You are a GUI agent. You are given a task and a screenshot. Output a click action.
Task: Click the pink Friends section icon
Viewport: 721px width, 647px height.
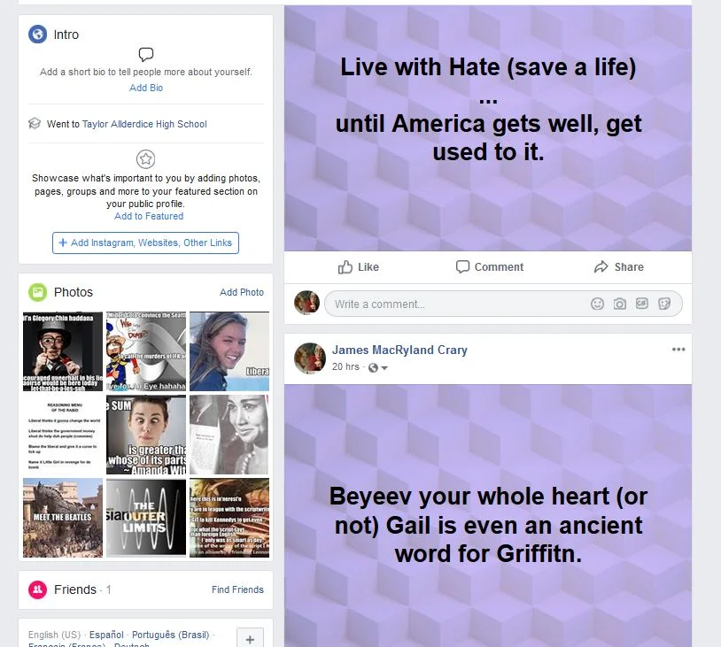tap(37, 589)
